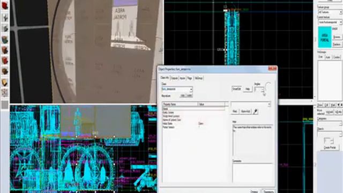The image size is (343, 193).
Task: Select the Initial State property row
Action: [x=193, y=124]
